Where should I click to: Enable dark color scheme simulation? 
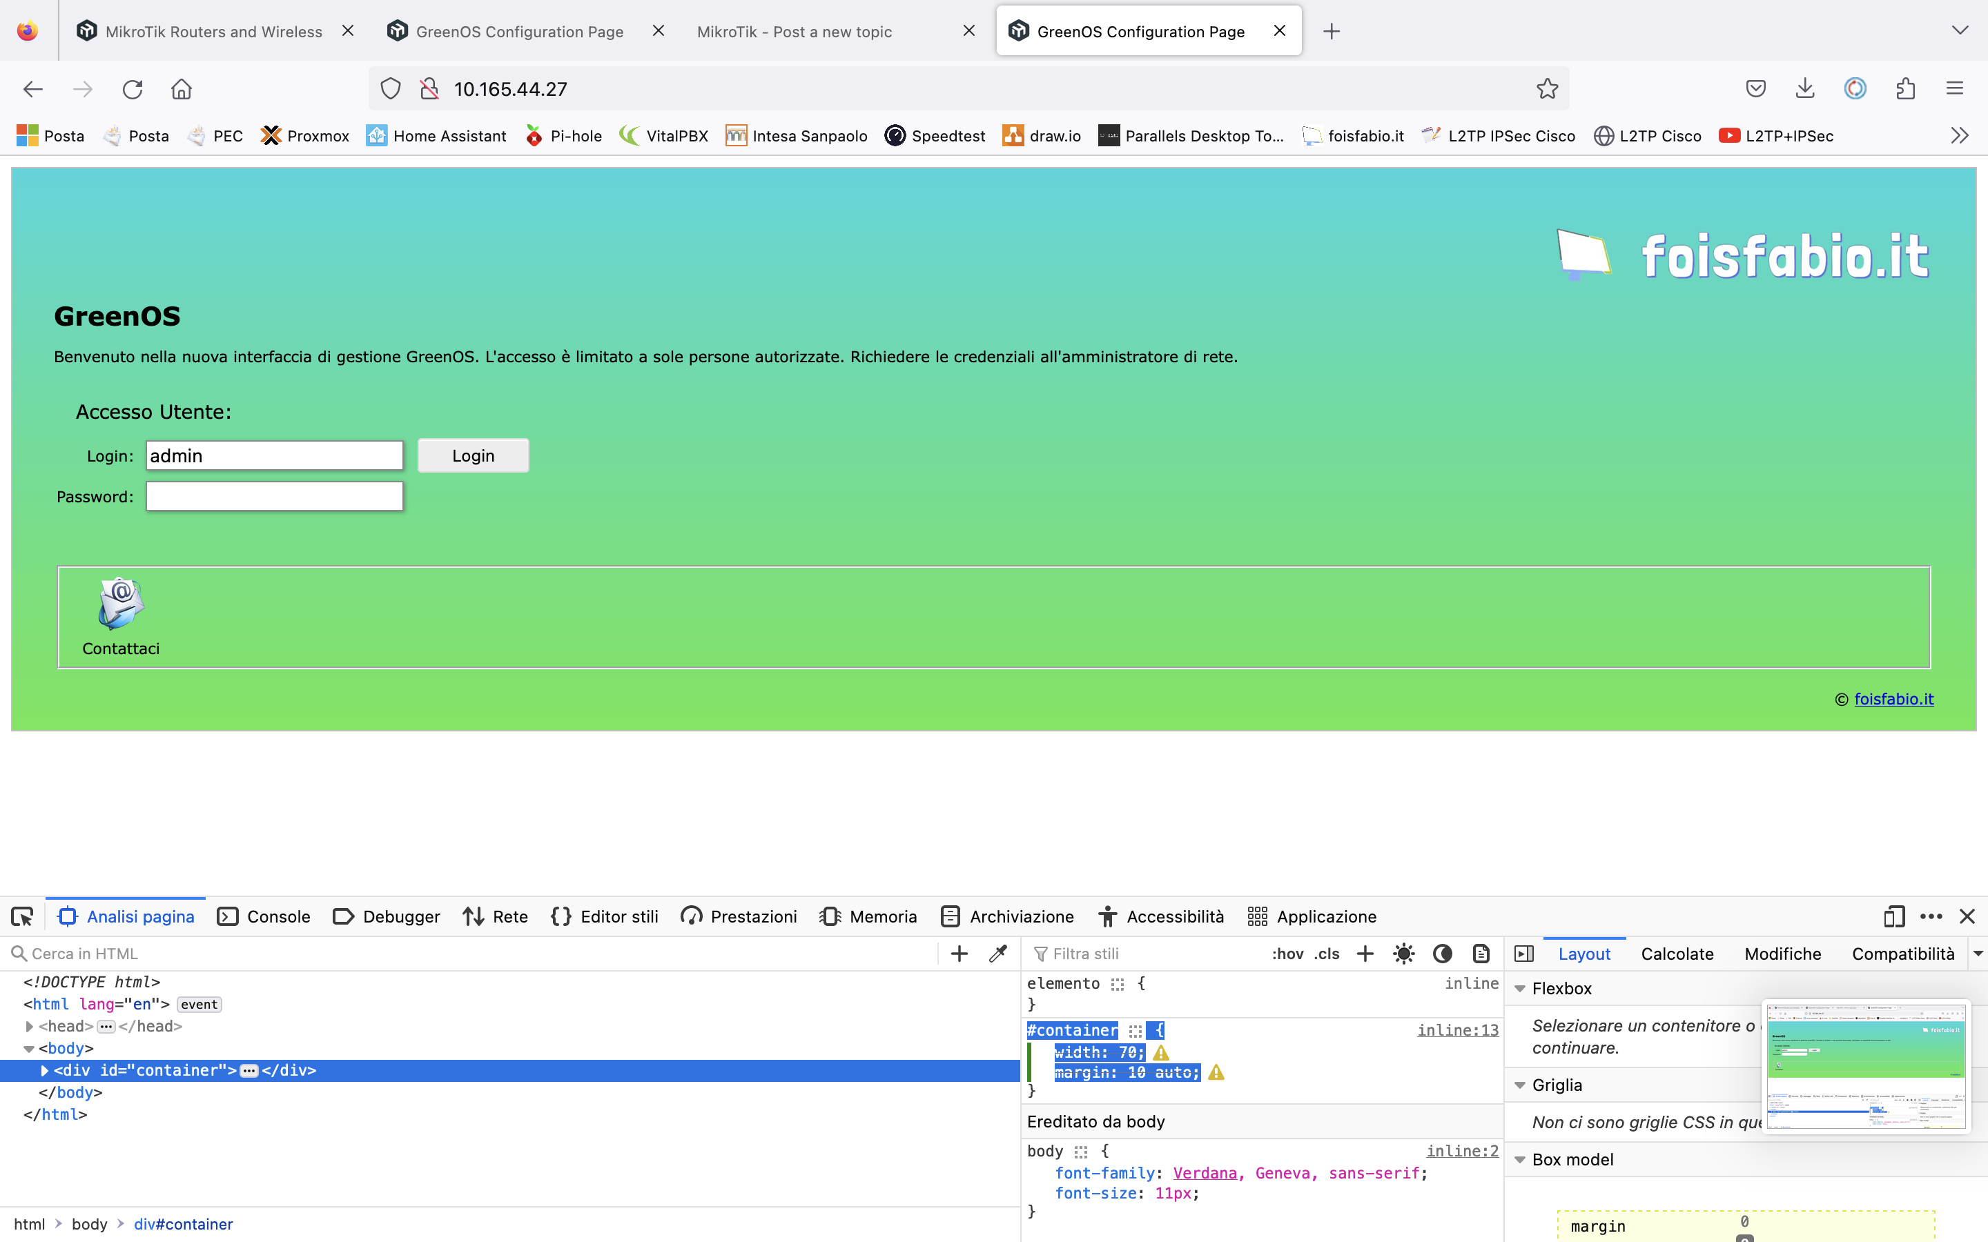(1442, 954)
